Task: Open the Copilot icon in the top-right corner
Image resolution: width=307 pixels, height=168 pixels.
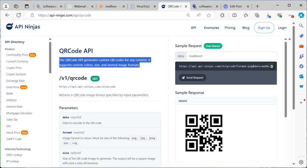Action: [301, 15]
